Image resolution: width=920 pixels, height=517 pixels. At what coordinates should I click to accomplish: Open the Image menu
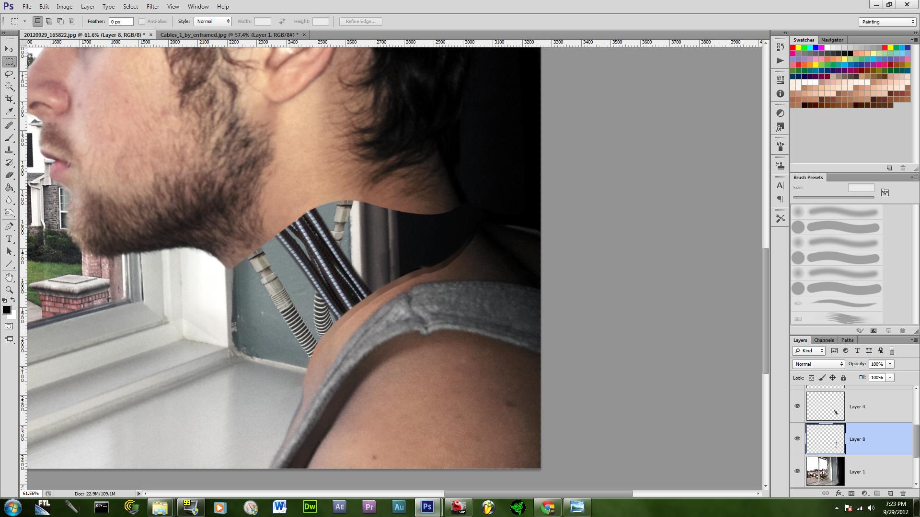[x=64, y=7]
